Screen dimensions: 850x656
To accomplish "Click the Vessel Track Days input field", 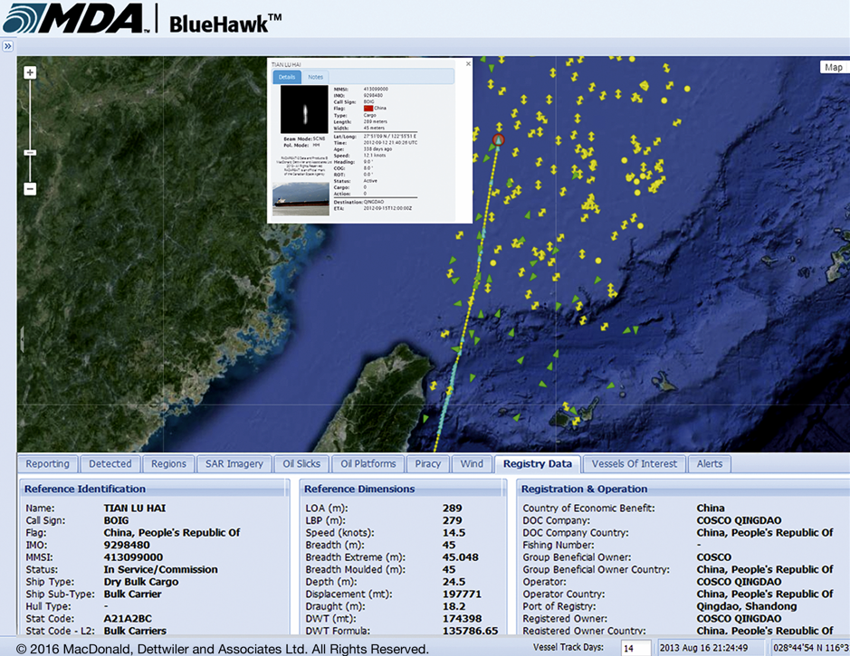I will pyautogui.click(x=635, y=648).
